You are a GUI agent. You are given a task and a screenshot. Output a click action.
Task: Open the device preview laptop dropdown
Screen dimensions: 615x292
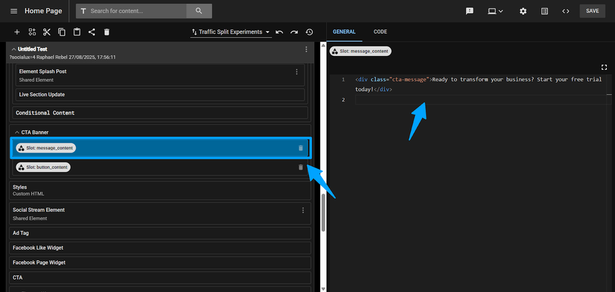(495, 11)
